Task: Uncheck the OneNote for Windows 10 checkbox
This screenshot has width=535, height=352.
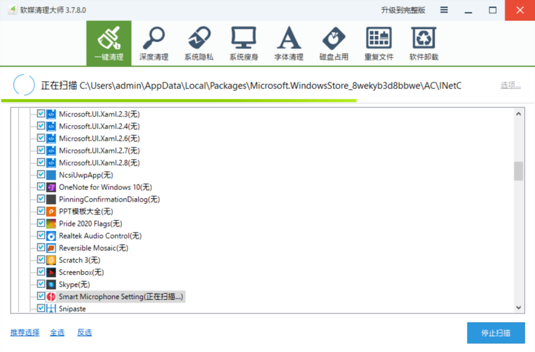Action: (x=41, y=187)
